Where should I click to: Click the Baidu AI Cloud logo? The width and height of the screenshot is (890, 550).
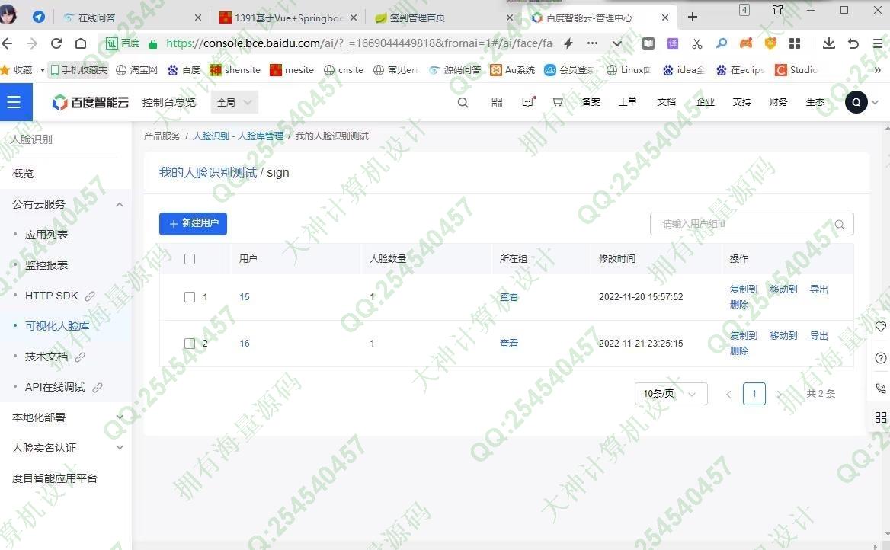click(x=90, y=102)
